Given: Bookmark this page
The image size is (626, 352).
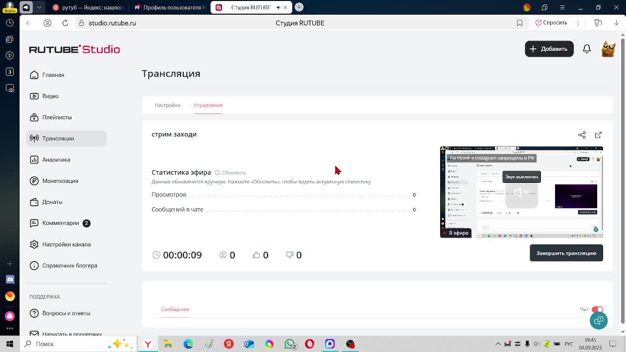Looking at the screenshot, I should [519, 23].
